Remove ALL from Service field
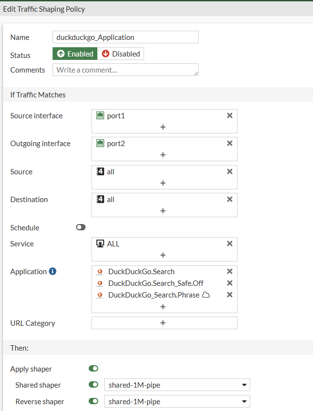Viewport: 313px width, 411px height. pos(230,243)
